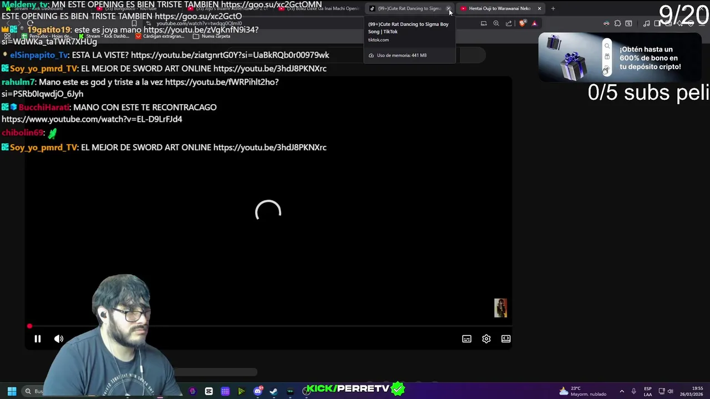The width and height of the screenshot is (710, 399).
Task: Open the Brave Rewards triangle icon
Action: (x=534, y=23)
